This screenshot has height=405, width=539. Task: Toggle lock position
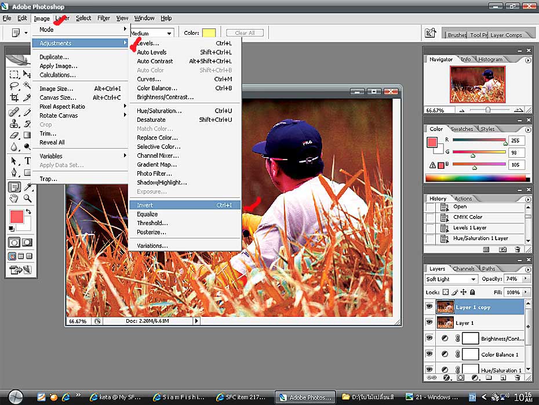pyautogui.click(x=464, y=292)
